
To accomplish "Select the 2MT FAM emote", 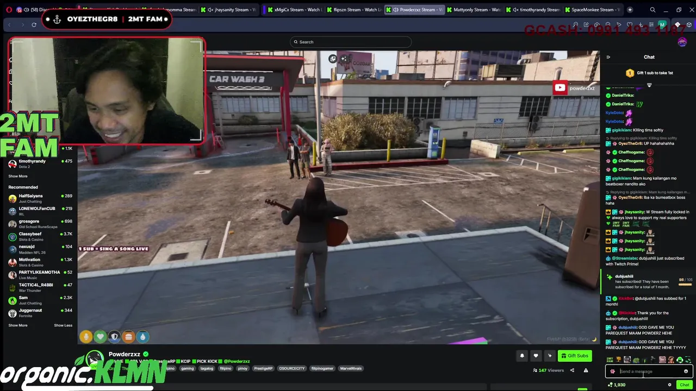I will 610,360.
